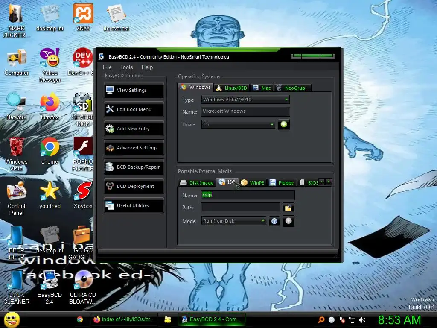Screen dimensions: 437x328
Task: Open the Edit Boot Menu section
Action: [134, 109]
